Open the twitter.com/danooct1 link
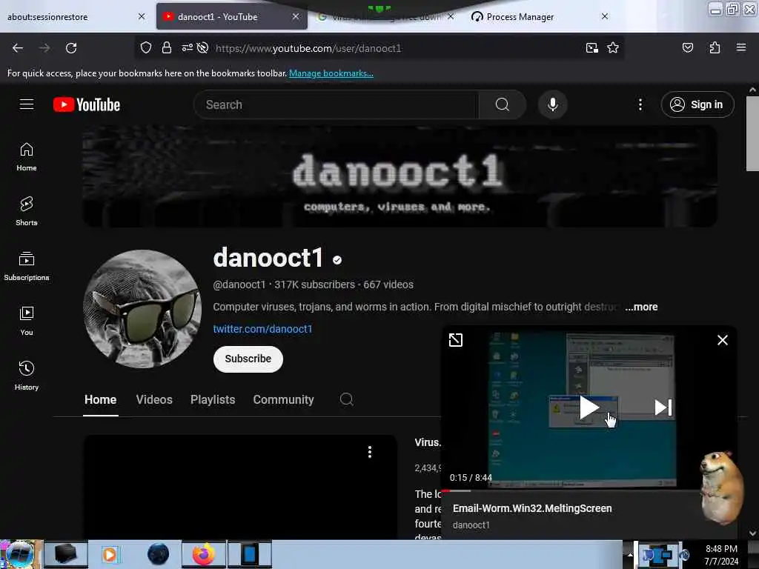 263,329
